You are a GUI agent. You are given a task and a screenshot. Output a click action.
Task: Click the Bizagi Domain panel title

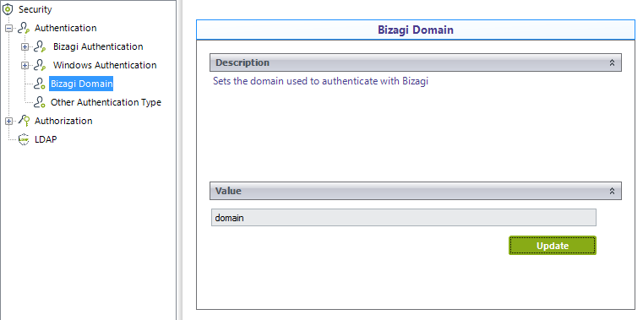[416, 30]
